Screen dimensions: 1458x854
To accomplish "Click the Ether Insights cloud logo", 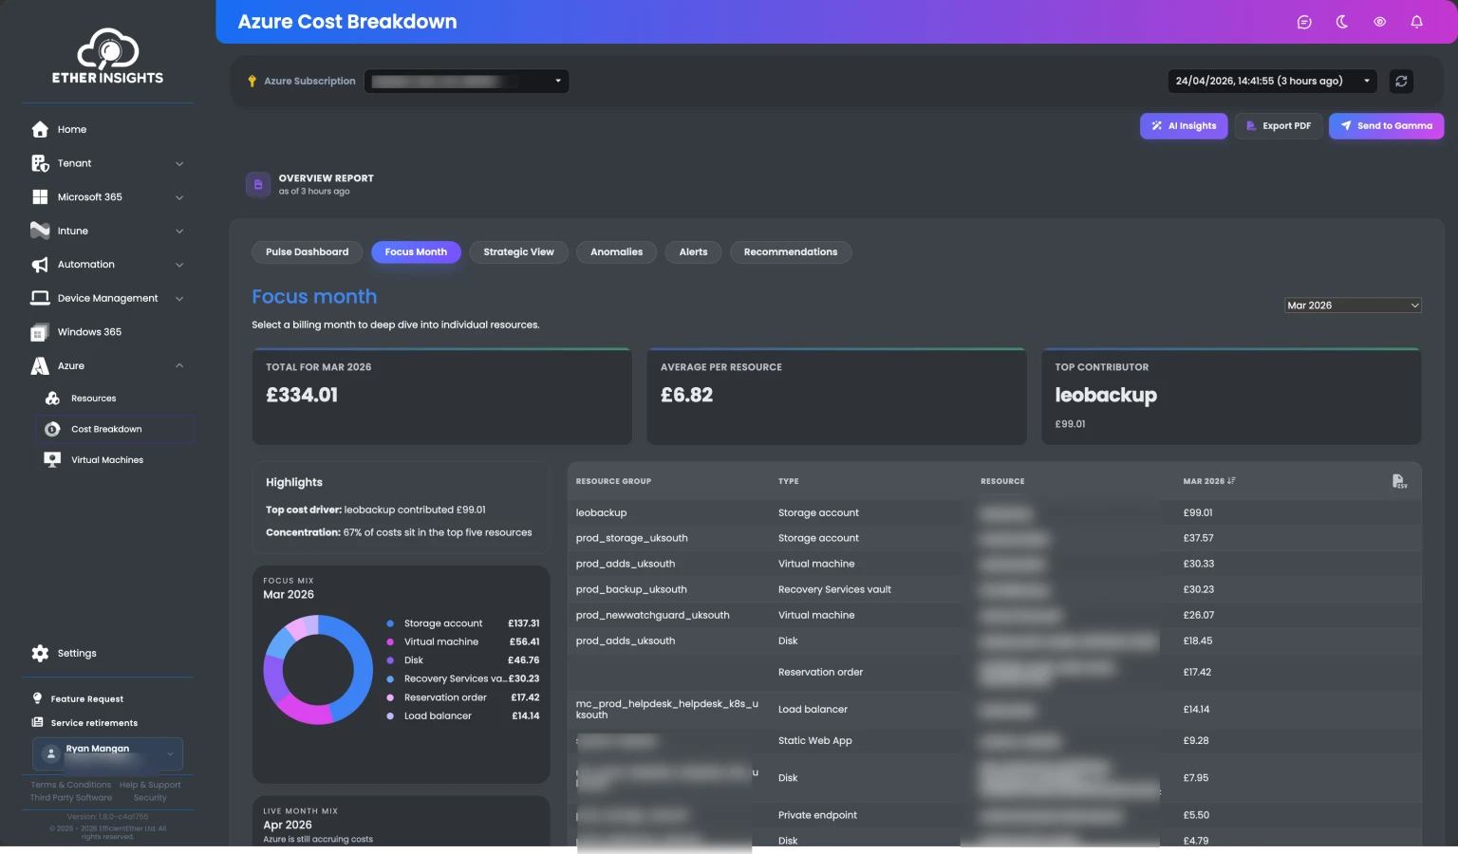I will (x=107, y=56).
